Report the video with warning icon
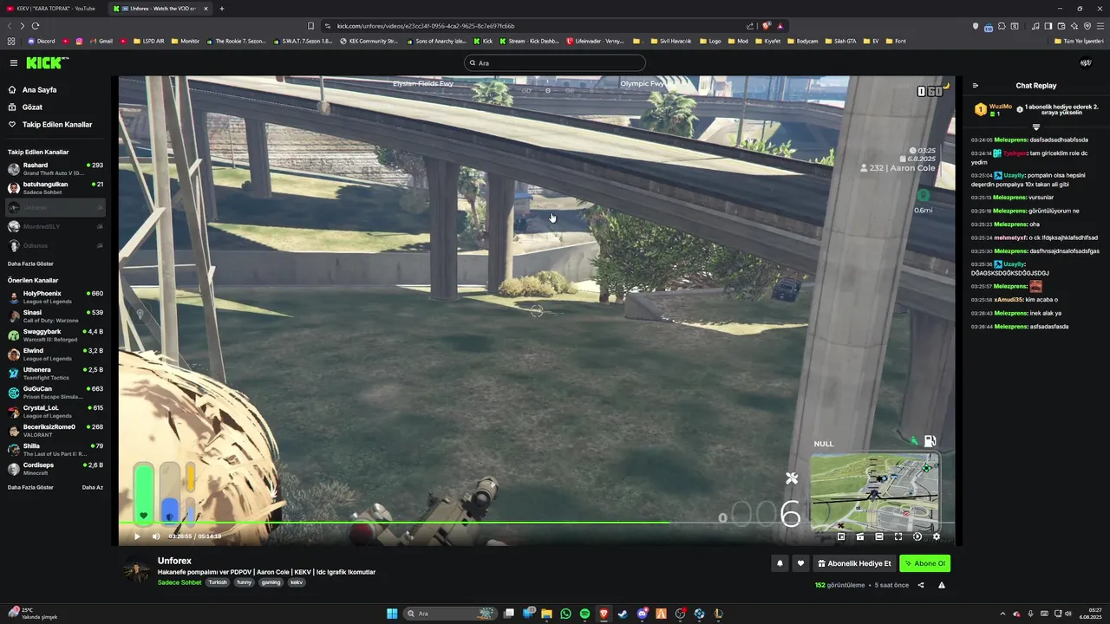Image resolution: width=1110 pixels, height=624 pixels. (x=942, y=585)
